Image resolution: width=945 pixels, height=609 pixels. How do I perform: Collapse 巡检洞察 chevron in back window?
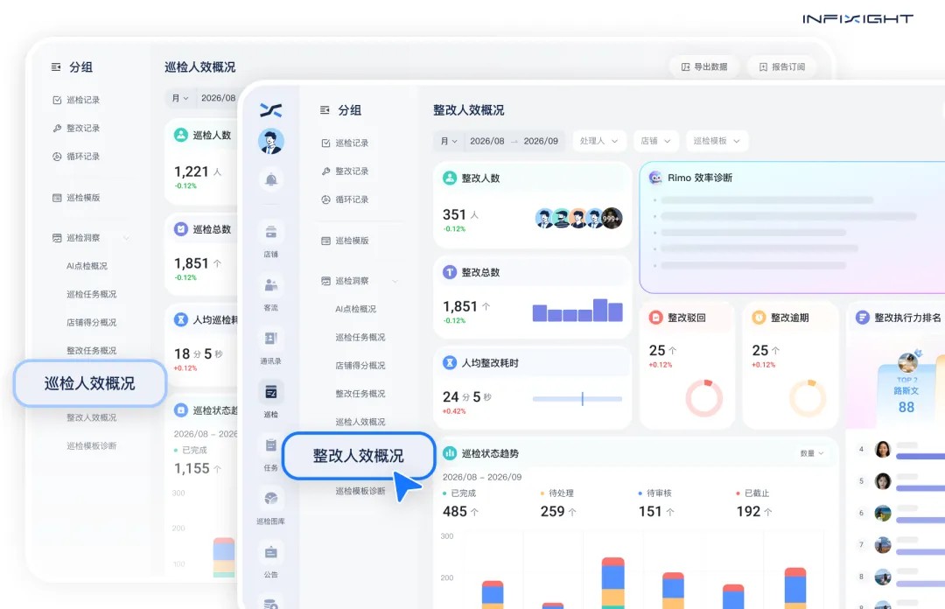[127, 238]
